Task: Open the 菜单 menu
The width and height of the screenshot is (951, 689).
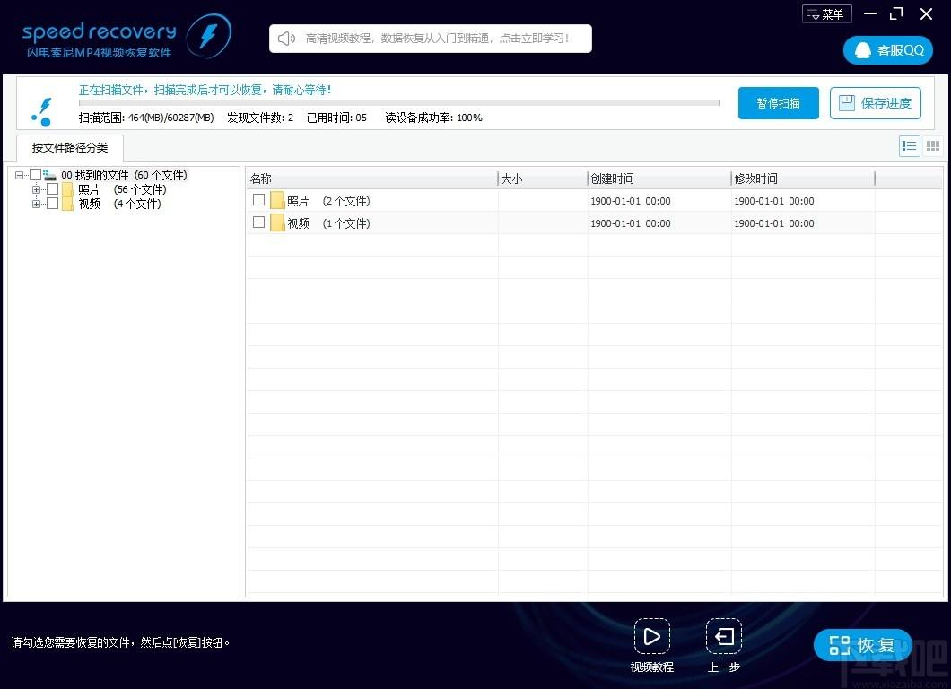Action: [826, 14]
